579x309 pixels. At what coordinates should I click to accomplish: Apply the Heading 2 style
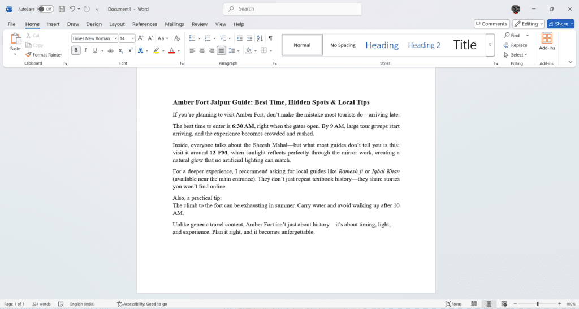[x=424, y=45]
